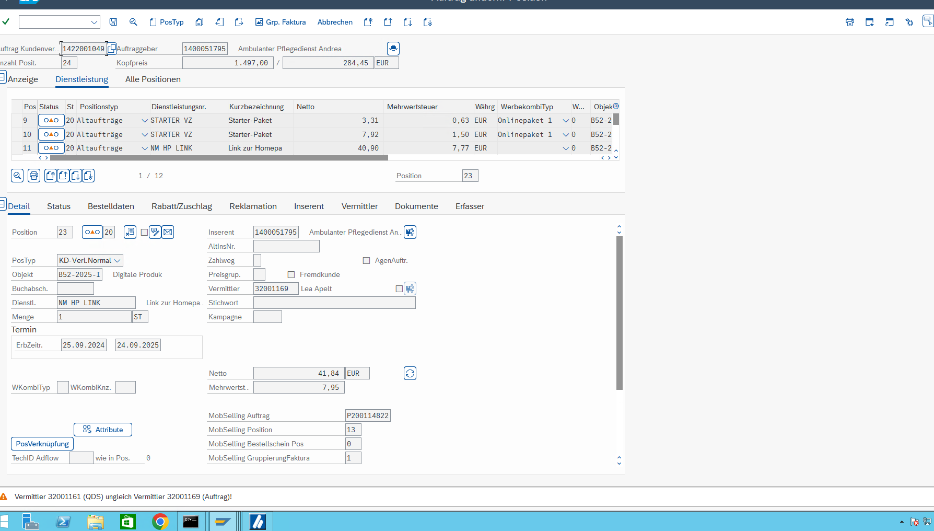The width and height of the screenshot is (934, 531).
Task: Open the command field dropdown at top
Action: (x=94, y=22)
